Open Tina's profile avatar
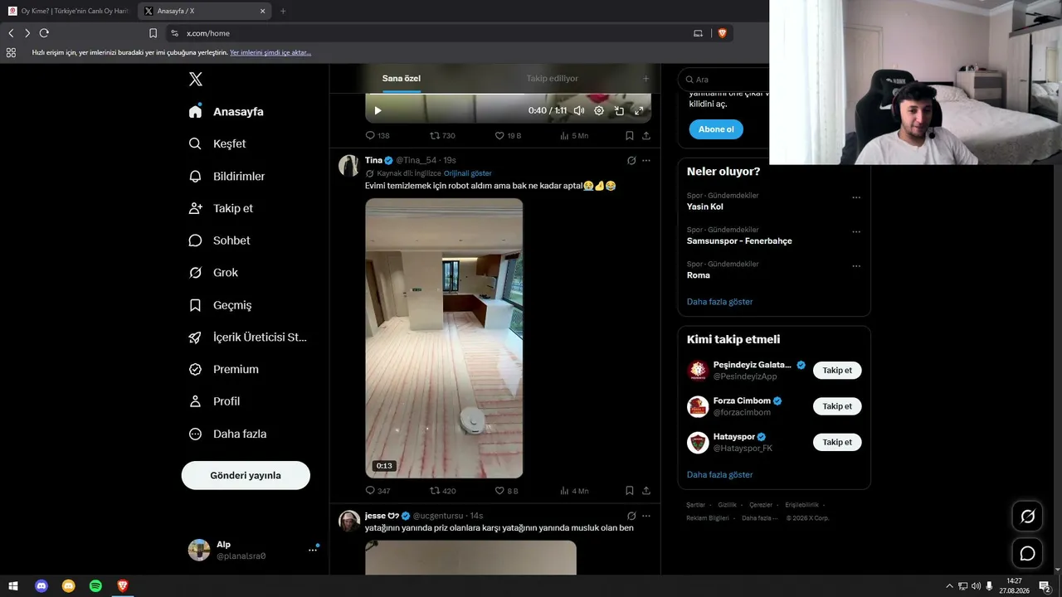Viewport: 1062px width, 597px height. [348, 165]
